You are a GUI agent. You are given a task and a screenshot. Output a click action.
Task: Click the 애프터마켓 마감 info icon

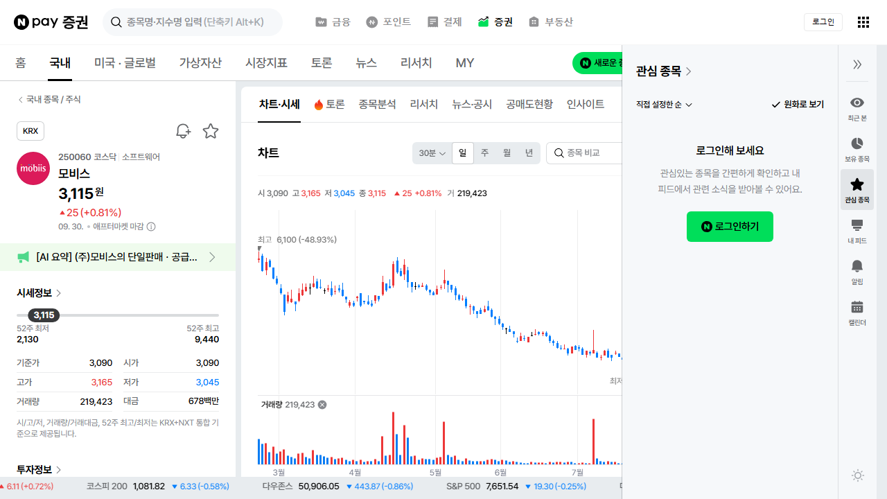[x=151, y=227]
